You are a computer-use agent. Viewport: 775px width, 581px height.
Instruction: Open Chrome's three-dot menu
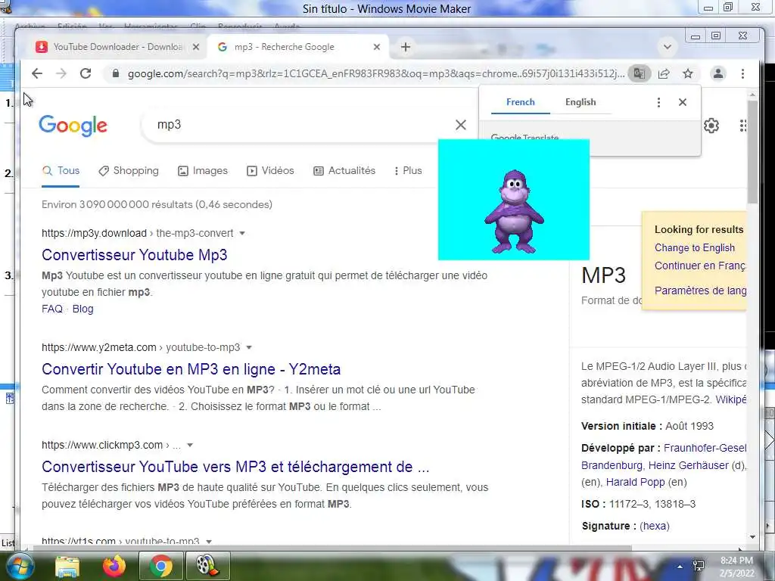(742, 73)
